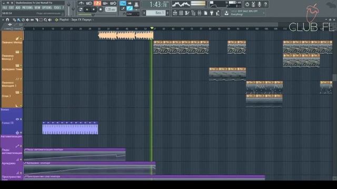
Task: Toggle the metronome icon
Action: coord(81,3)
